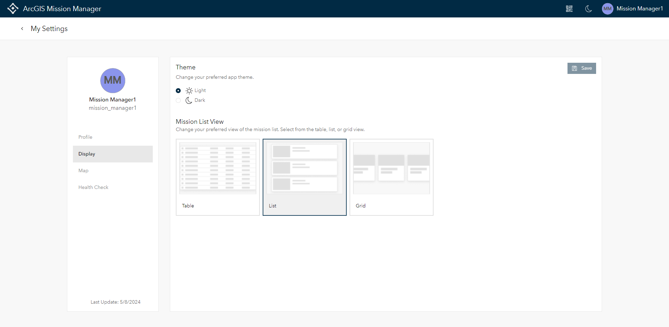Open the ArcGIS Mission Manager home logo

13,8
